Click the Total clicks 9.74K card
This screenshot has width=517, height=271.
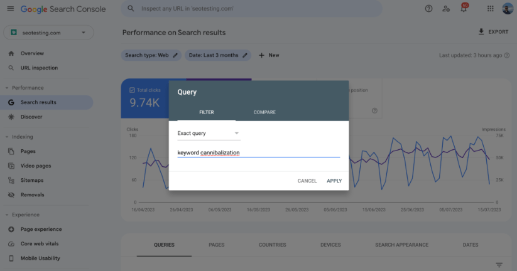145,98
